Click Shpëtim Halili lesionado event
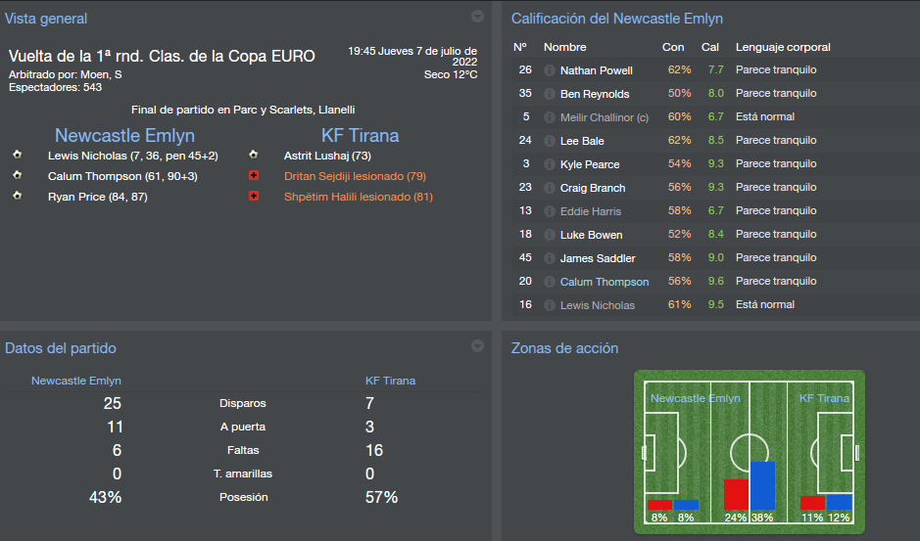The image size is (920, 541). pos(359,197)
